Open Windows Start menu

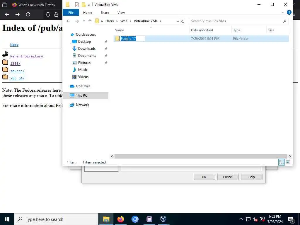pyautogui.click(x=7, y=219)
